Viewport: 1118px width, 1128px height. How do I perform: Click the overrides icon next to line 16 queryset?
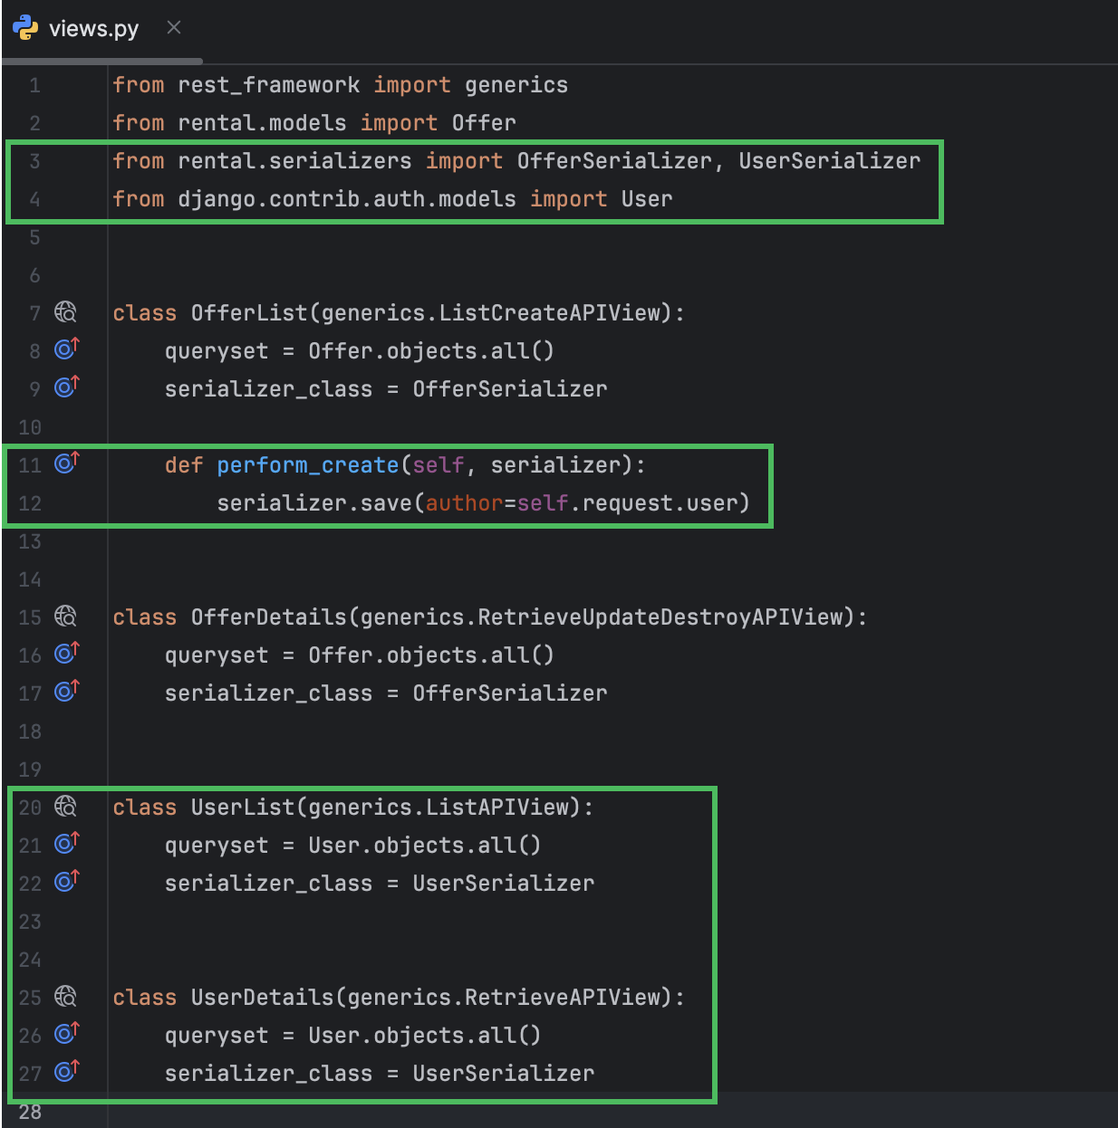pyautogui.click(x=63, y=655)
